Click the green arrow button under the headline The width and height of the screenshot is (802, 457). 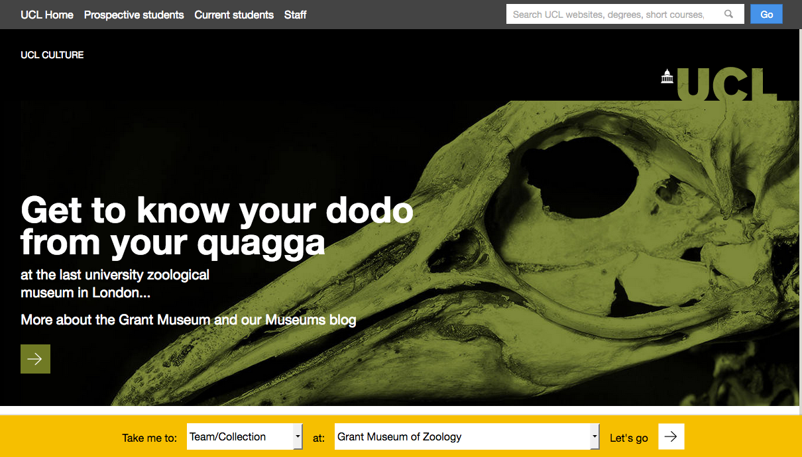[35, 359]
